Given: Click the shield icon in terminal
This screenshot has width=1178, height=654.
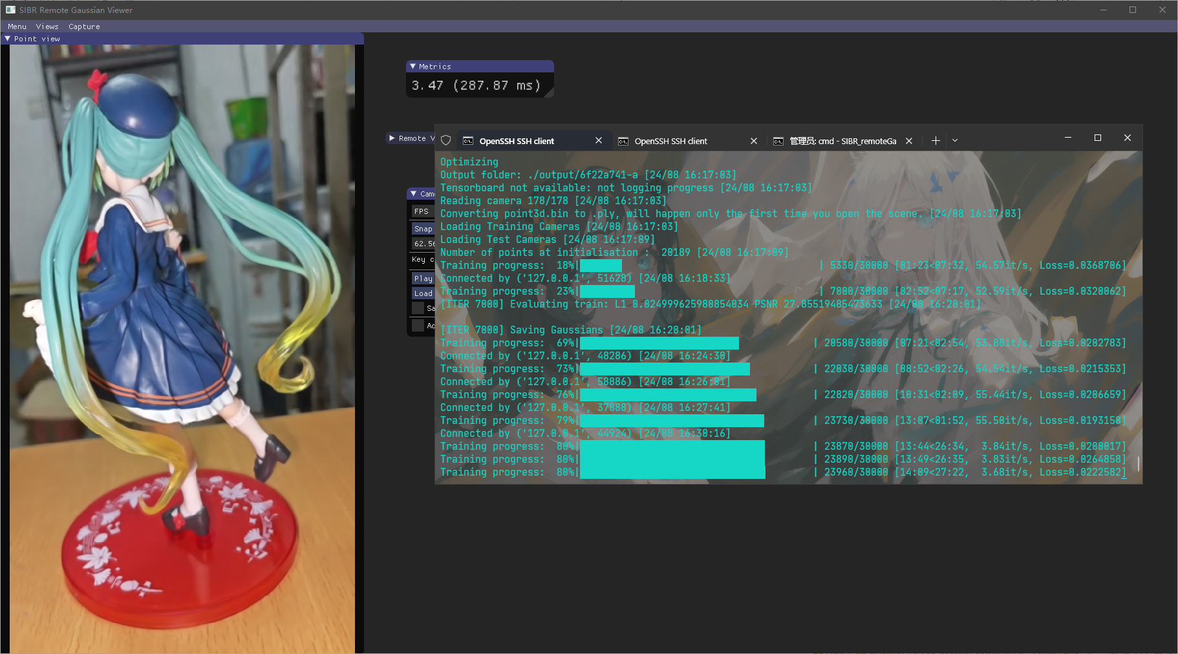Looking at the screenshot, I should tap(445, 140).
